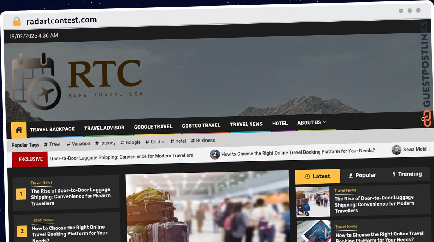The height and width of the screenshot is (242, 434).
Task: Select the Google popular tag
Action: 131,142
